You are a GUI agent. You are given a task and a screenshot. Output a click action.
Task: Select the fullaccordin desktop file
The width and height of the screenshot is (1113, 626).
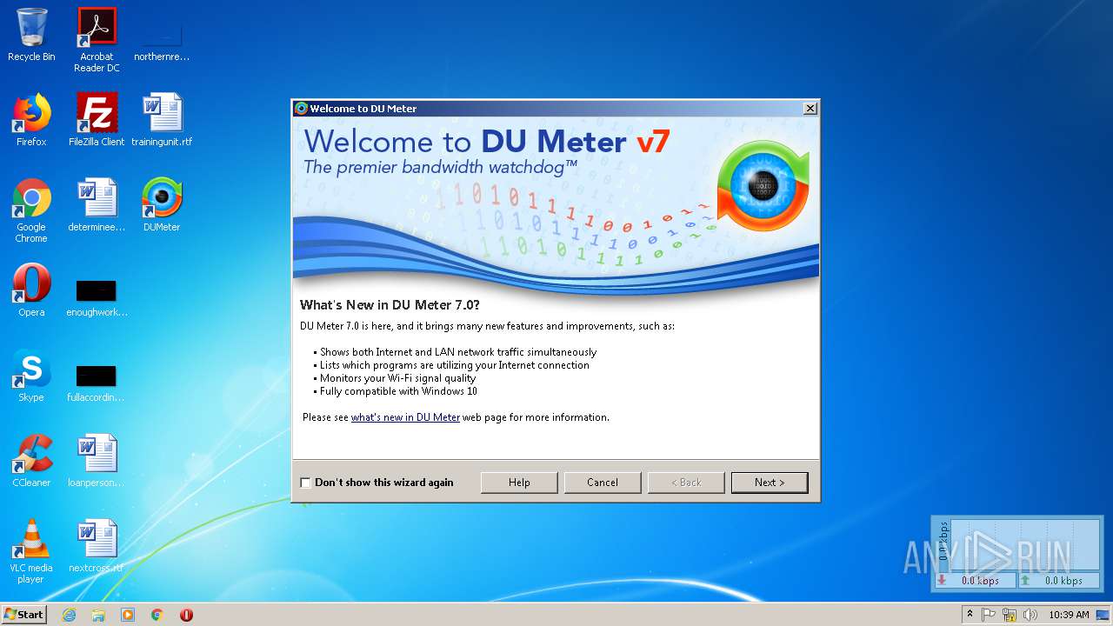click(97, 381)
